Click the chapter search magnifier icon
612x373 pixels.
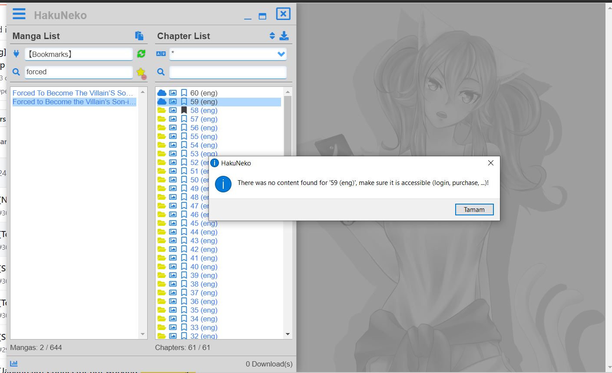coord(161,72)
